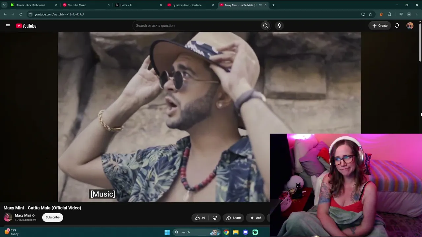Dislike the Gatita Mala video
This screenshot has width=422, height=237.
click(215, 218)
